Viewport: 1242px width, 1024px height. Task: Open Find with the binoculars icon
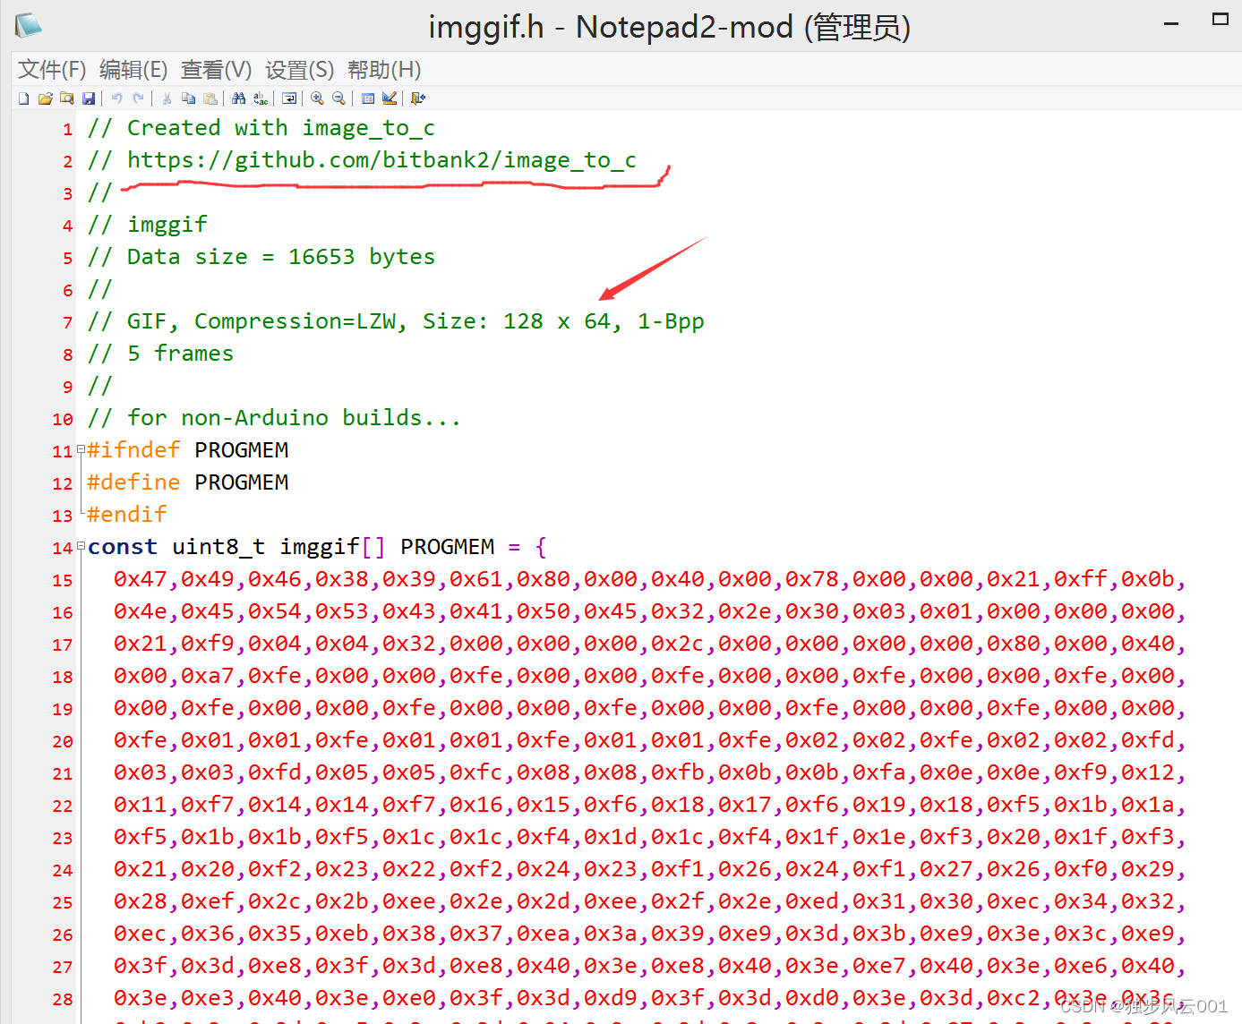[238, 98]
